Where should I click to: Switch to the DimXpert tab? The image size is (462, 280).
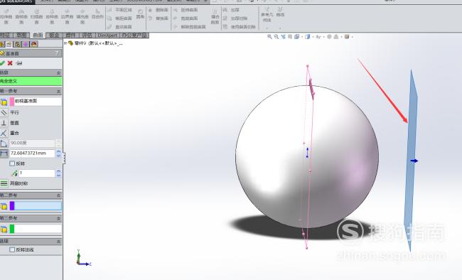107,36
